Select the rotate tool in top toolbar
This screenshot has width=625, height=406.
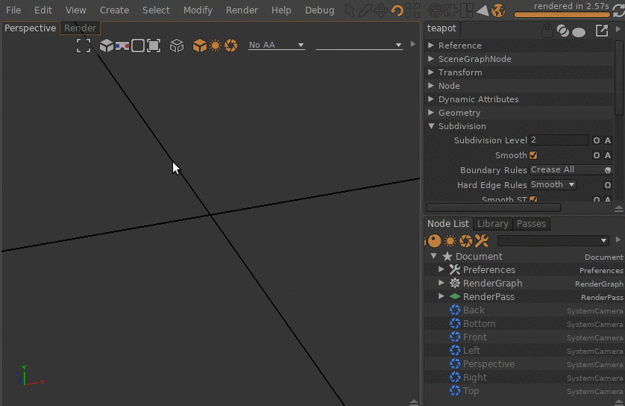398,10
